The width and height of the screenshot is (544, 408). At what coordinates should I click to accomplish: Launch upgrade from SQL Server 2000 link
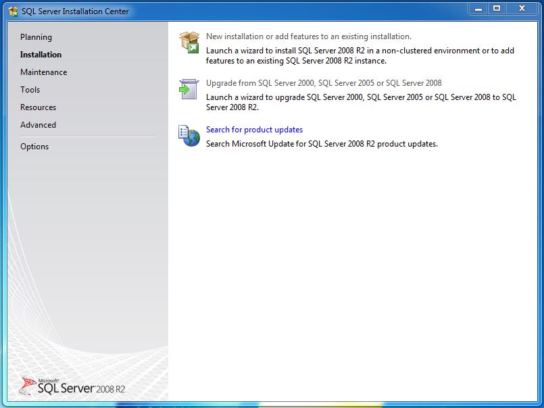click(324, 83)
